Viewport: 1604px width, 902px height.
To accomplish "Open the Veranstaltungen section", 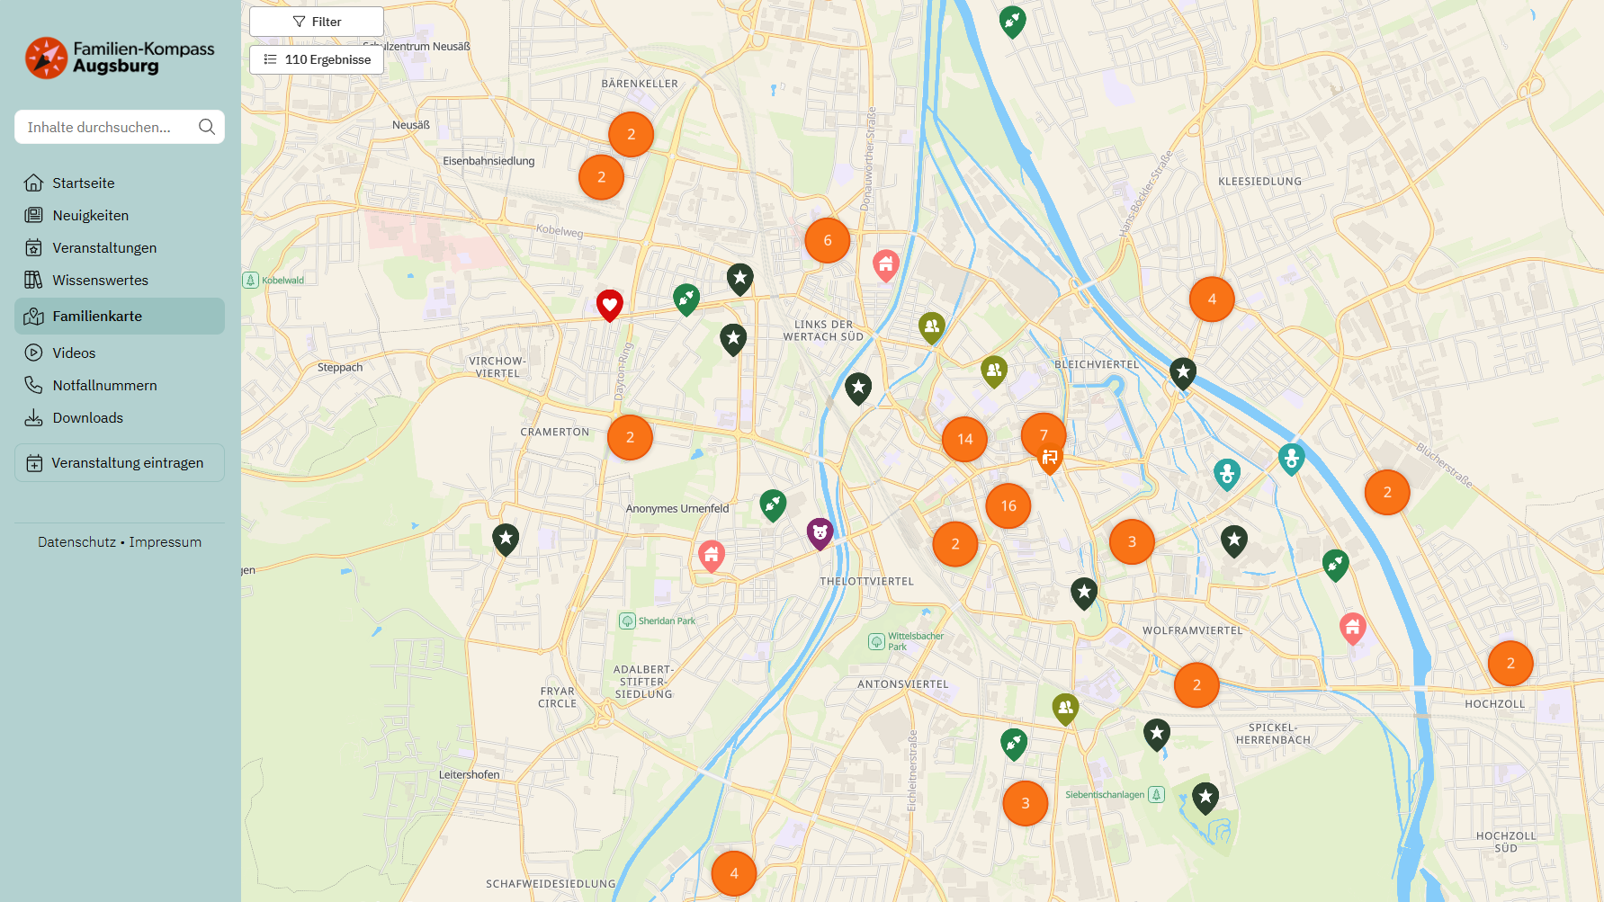I will (x=104, y=247).
